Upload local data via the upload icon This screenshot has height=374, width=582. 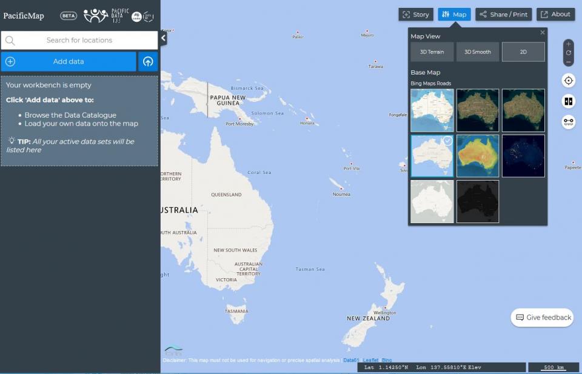[148, 61]
